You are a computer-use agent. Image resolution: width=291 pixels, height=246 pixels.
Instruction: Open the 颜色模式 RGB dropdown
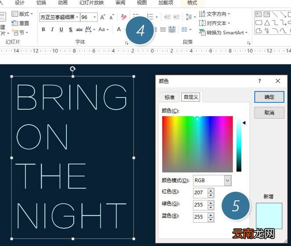[x=228, y=181]
